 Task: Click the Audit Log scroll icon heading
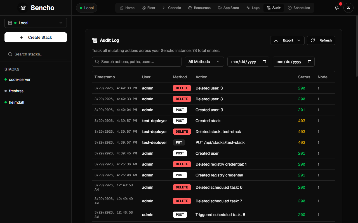[x=95, y=40]
